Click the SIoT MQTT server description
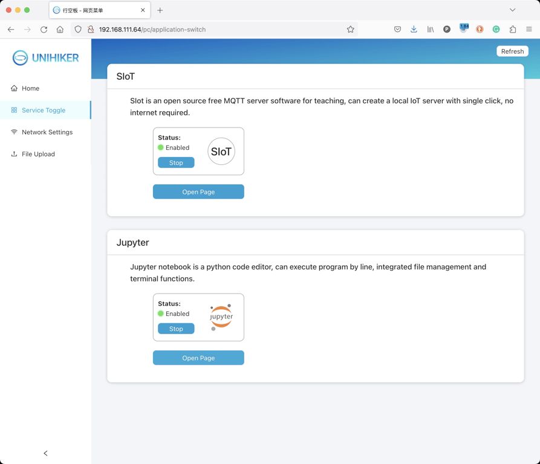 tap(322, 106)
